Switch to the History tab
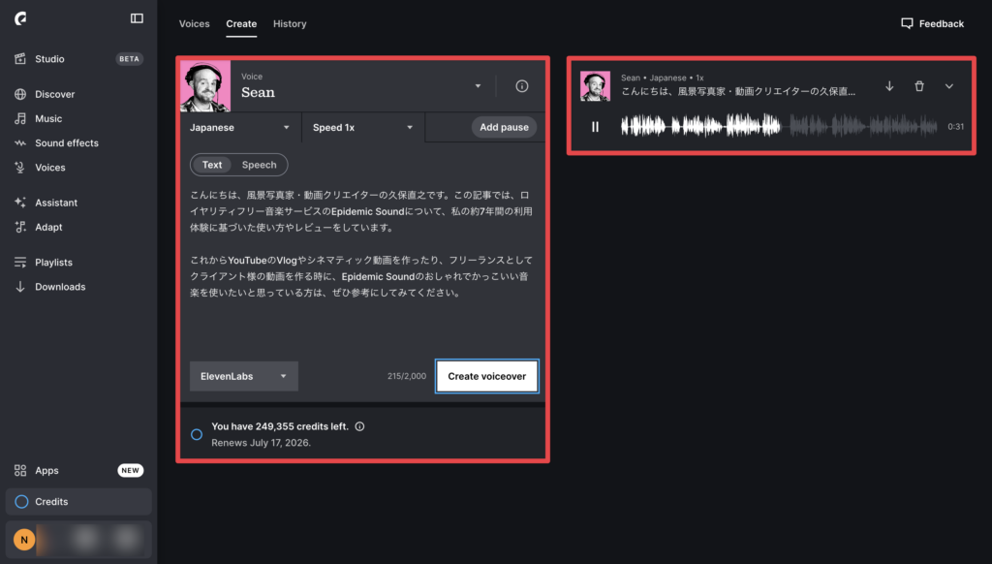 tap(290, 24)
